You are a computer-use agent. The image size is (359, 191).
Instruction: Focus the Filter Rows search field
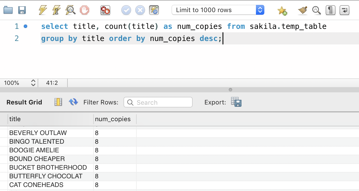[x=158, y=102]
